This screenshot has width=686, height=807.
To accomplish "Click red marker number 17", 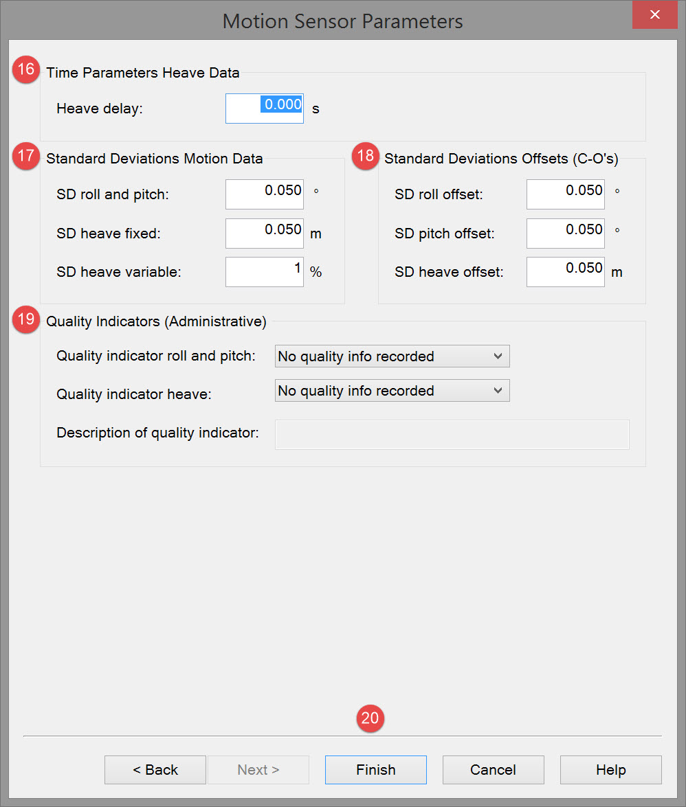I will (27, 157).
